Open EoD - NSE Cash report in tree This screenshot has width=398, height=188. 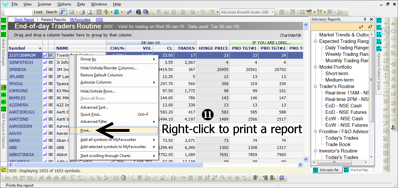(343, 106)
